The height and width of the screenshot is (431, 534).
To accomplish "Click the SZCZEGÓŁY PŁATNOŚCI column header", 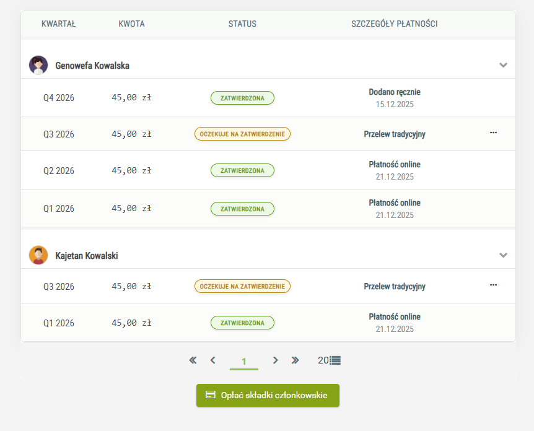I will click(x=394, y=24).
